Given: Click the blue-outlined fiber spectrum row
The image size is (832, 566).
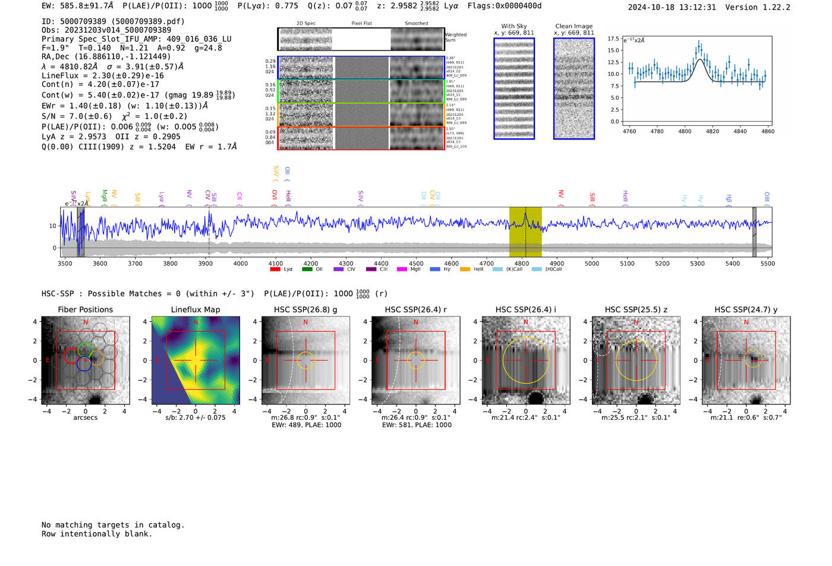Looking at the screenshot, I should coord(361,68).
